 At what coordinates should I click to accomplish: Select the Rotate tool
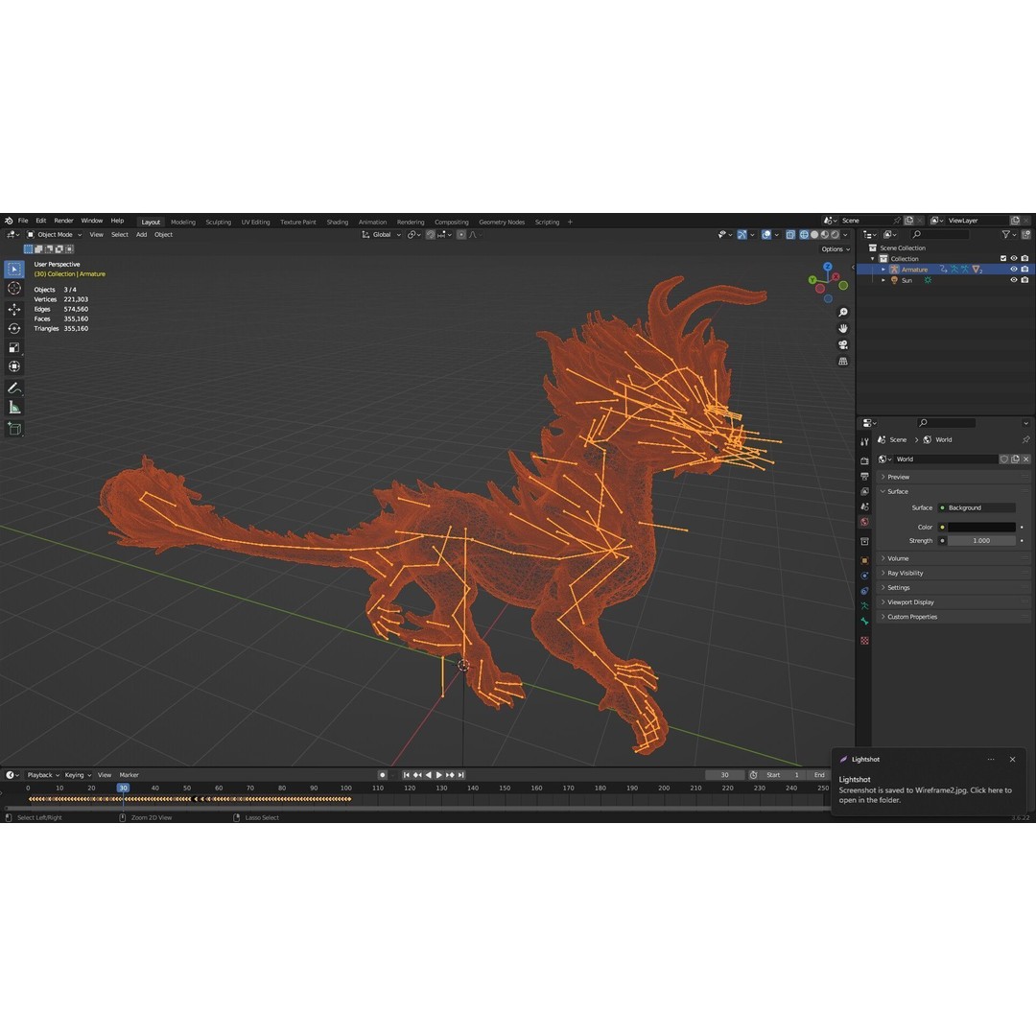(13, 328)
